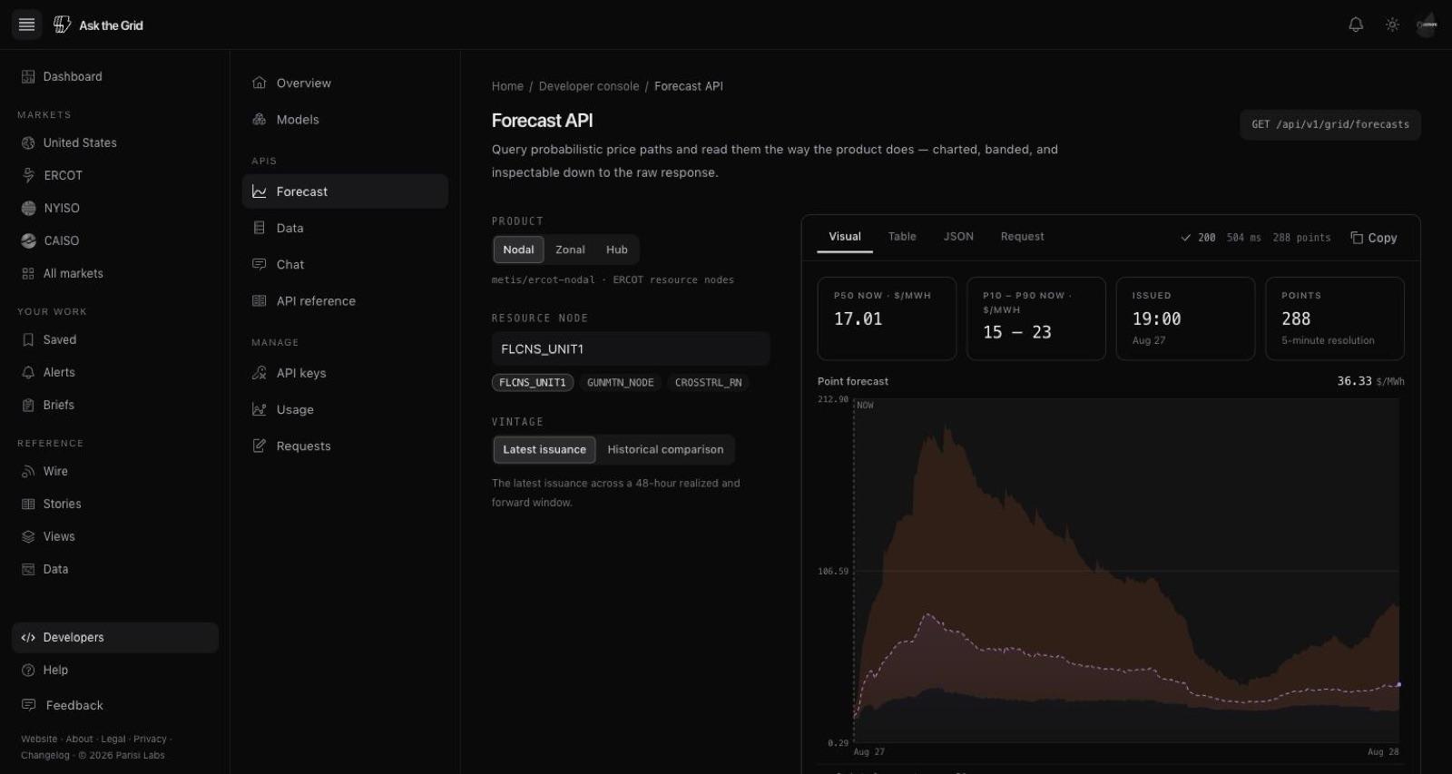Click the '288 points' status text
Viewport: 1452px width, 774px height.
[1301, 238]
